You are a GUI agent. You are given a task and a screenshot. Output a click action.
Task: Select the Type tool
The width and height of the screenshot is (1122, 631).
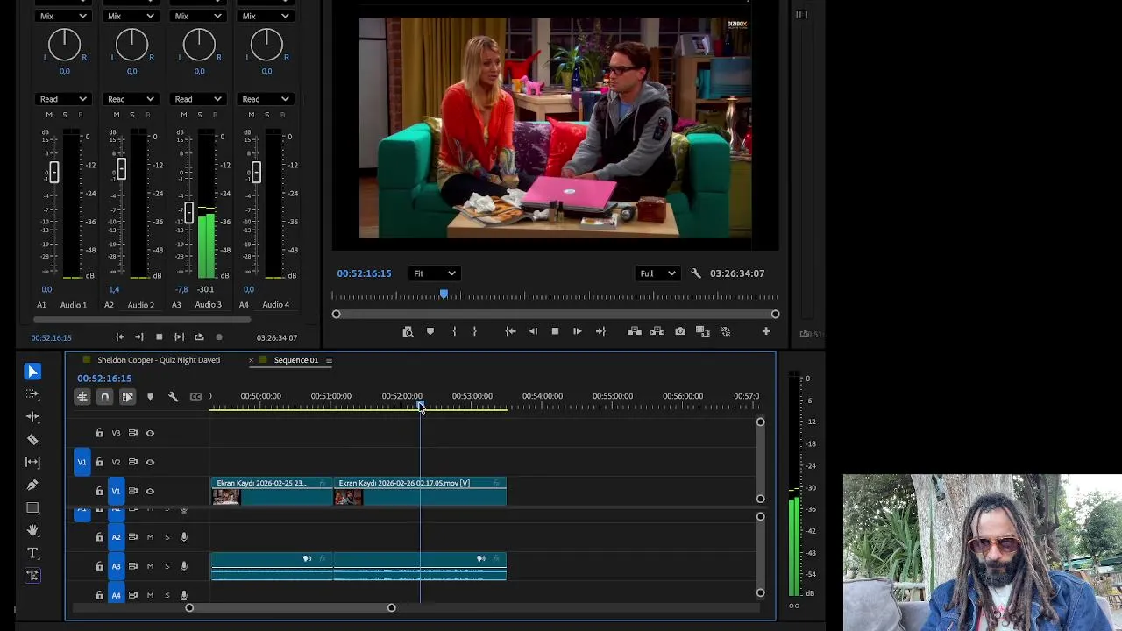pyautogui.click(x=32, y=553)
